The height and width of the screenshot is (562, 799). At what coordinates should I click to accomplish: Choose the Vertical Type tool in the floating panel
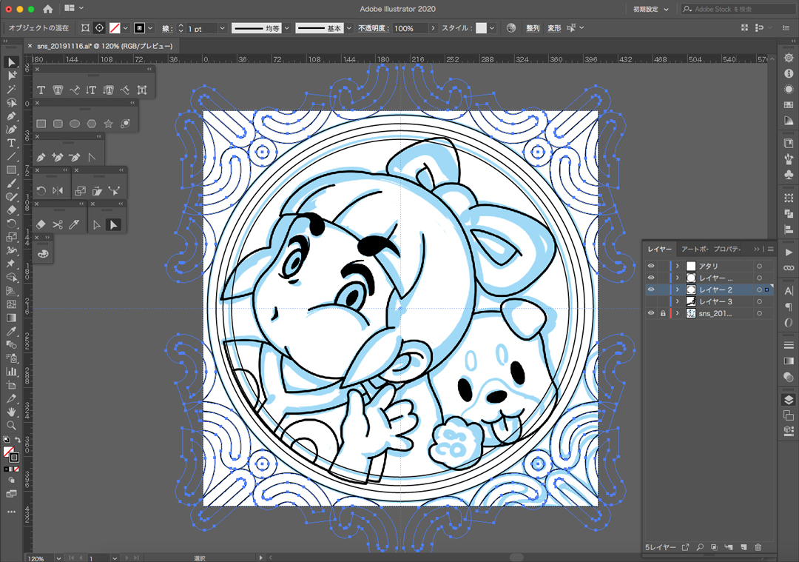91,90
